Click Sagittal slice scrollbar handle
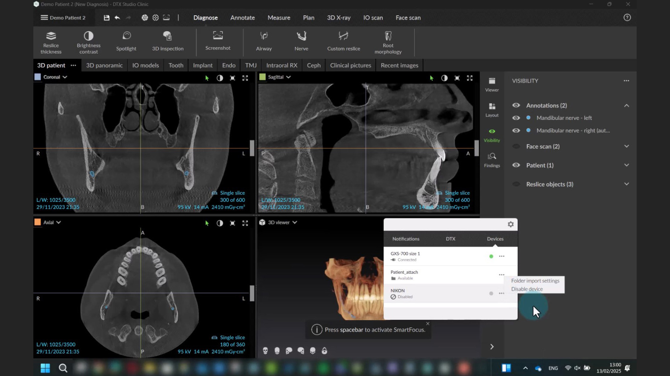This screenshot has height=376, width=670. 477,148
